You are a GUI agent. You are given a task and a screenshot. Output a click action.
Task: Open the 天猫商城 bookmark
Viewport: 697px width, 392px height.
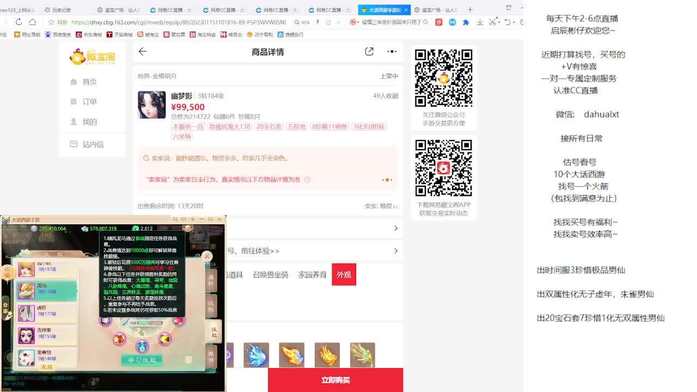pos(120,34)
